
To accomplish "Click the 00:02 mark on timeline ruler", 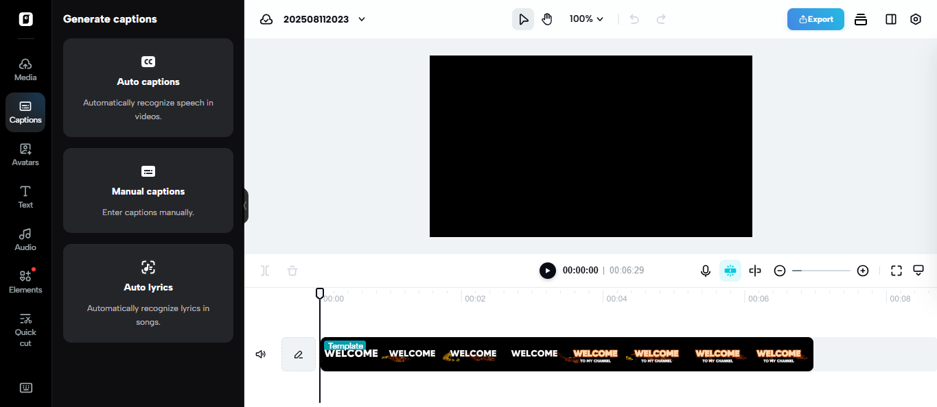I will (475, 299).
